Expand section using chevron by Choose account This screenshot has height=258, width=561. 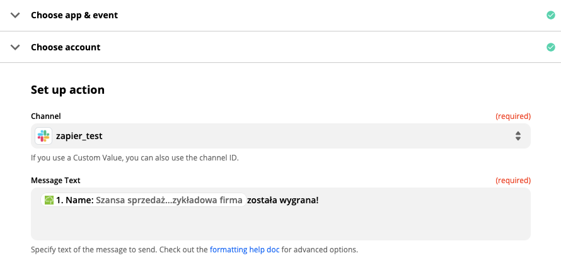pyautogui.click(x=15, y=47)
